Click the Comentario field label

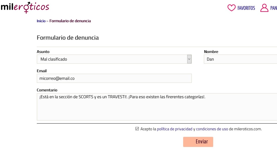point(47,90)
